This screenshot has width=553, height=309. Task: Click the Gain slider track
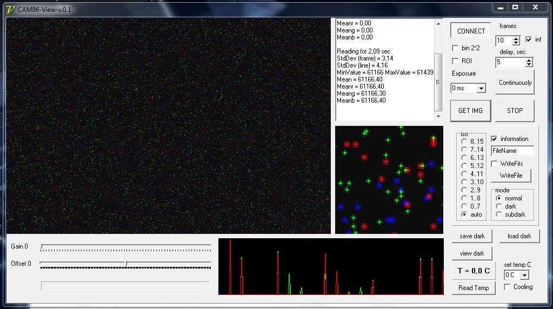126,247
